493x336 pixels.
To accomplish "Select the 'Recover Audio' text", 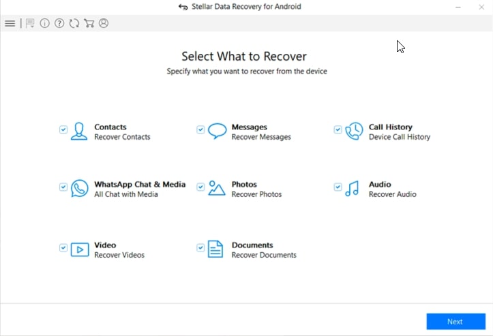I will (x=392, y=194).
